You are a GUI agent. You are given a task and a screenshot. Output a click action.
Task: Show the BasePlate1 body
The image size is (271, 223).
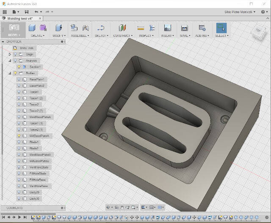coord(19,80)
